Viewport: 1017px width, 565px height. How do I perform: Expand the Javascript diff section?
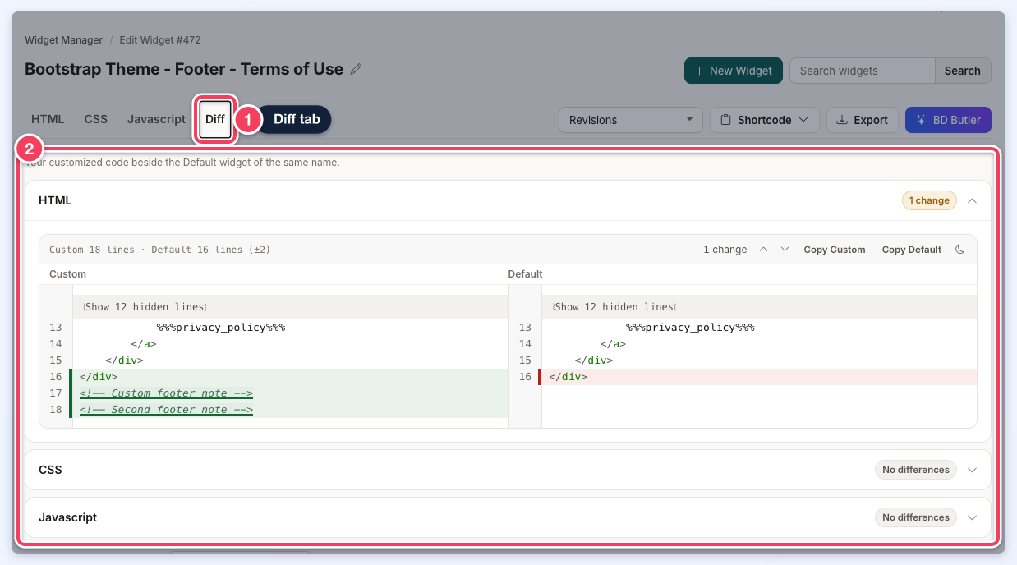pyautogui.click(x=973, y=517)
